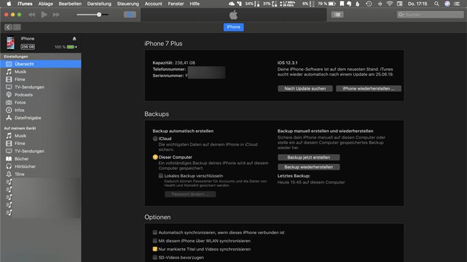Select Fotos in the sidebar
The image size is (467, 262).
20,102
